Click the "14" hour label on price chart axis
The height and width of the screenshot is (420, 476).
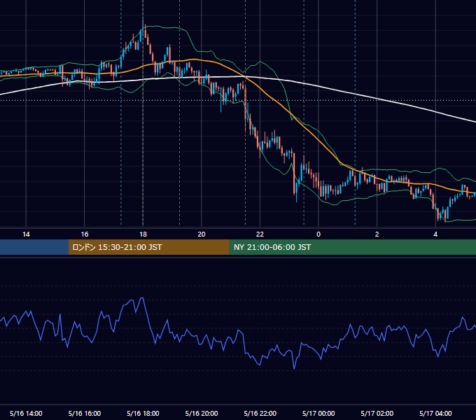pos(26,234)
